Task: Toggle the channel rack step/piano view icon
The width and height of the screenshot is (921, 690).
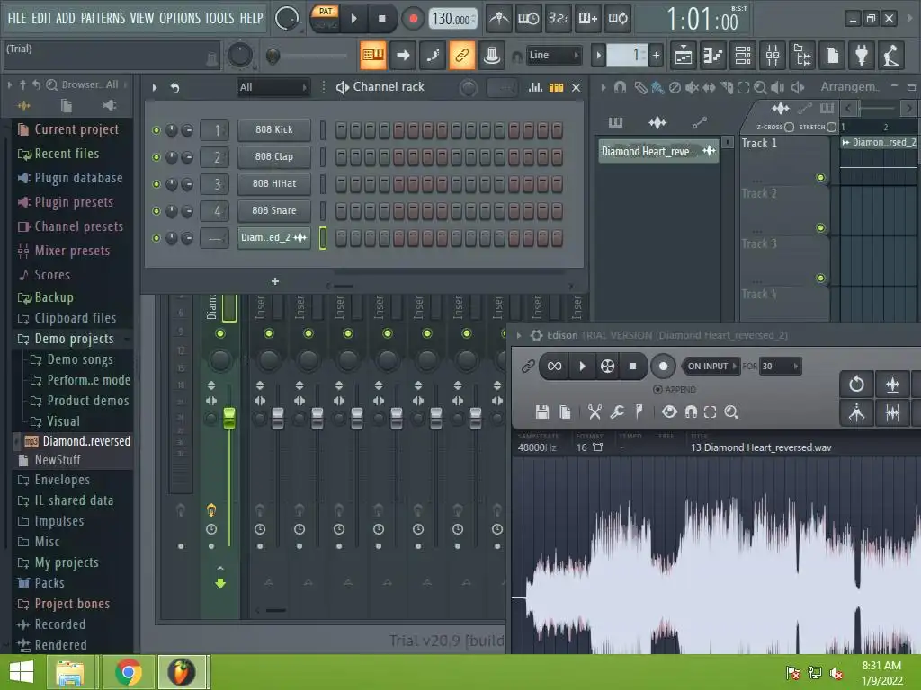Action: [556, 87]
